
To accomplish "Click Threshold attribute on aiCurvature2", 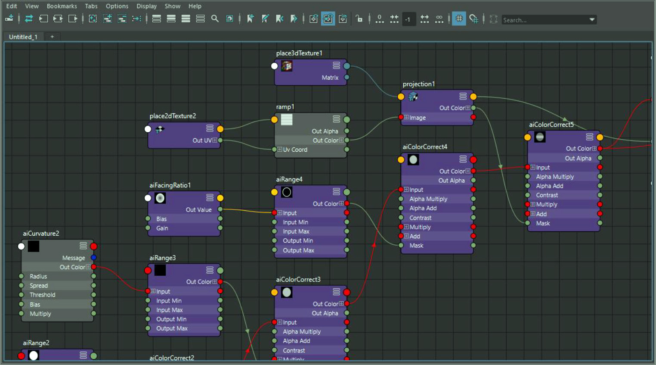I will tap(42, 295).
